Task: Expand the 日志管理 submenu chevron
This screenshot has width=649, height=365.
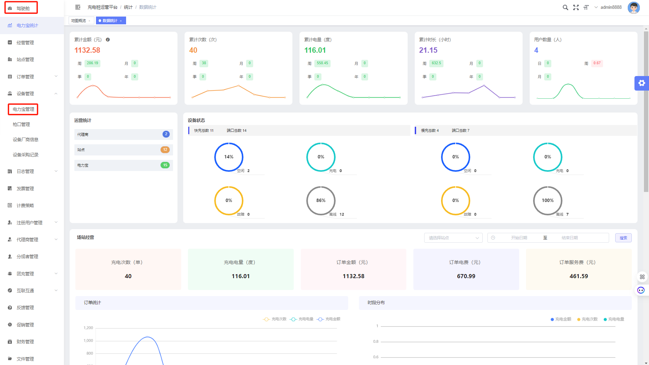Action: (56, 171)
